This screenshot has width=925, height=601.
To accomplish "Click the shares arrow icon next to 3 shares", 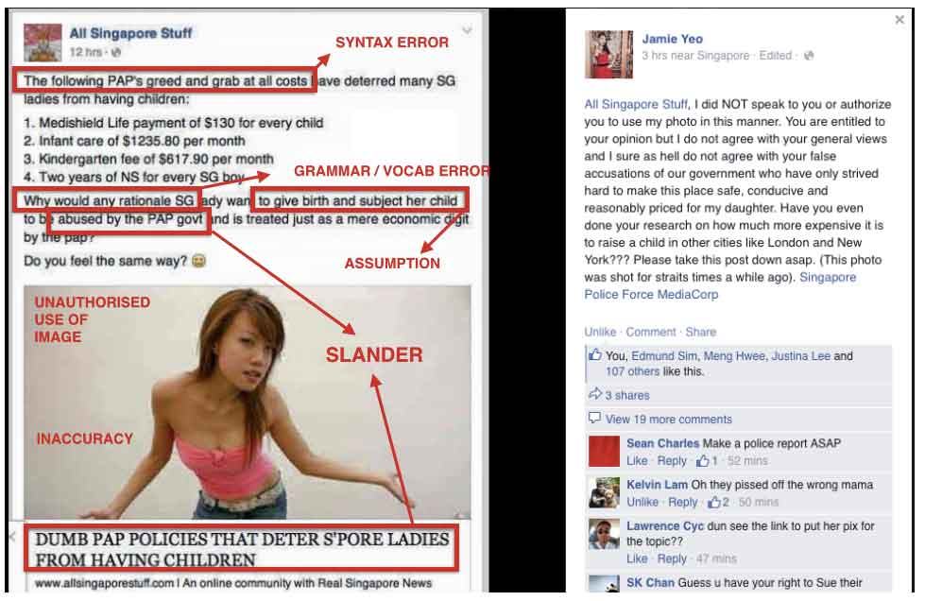I will 595,394.
